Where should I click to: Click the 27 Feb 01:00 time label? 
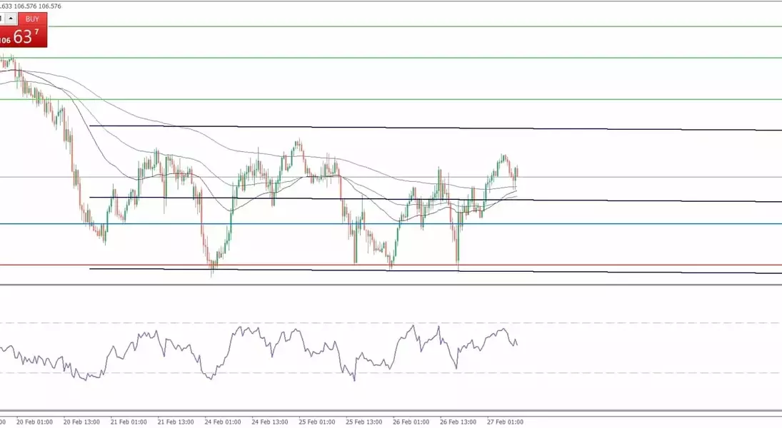click(505, 422)
